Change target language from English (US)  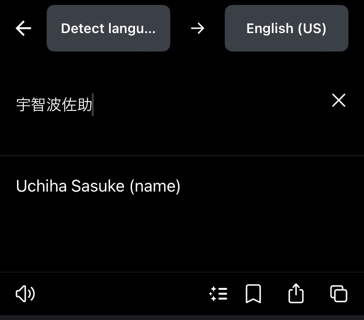tap(286, 28)
